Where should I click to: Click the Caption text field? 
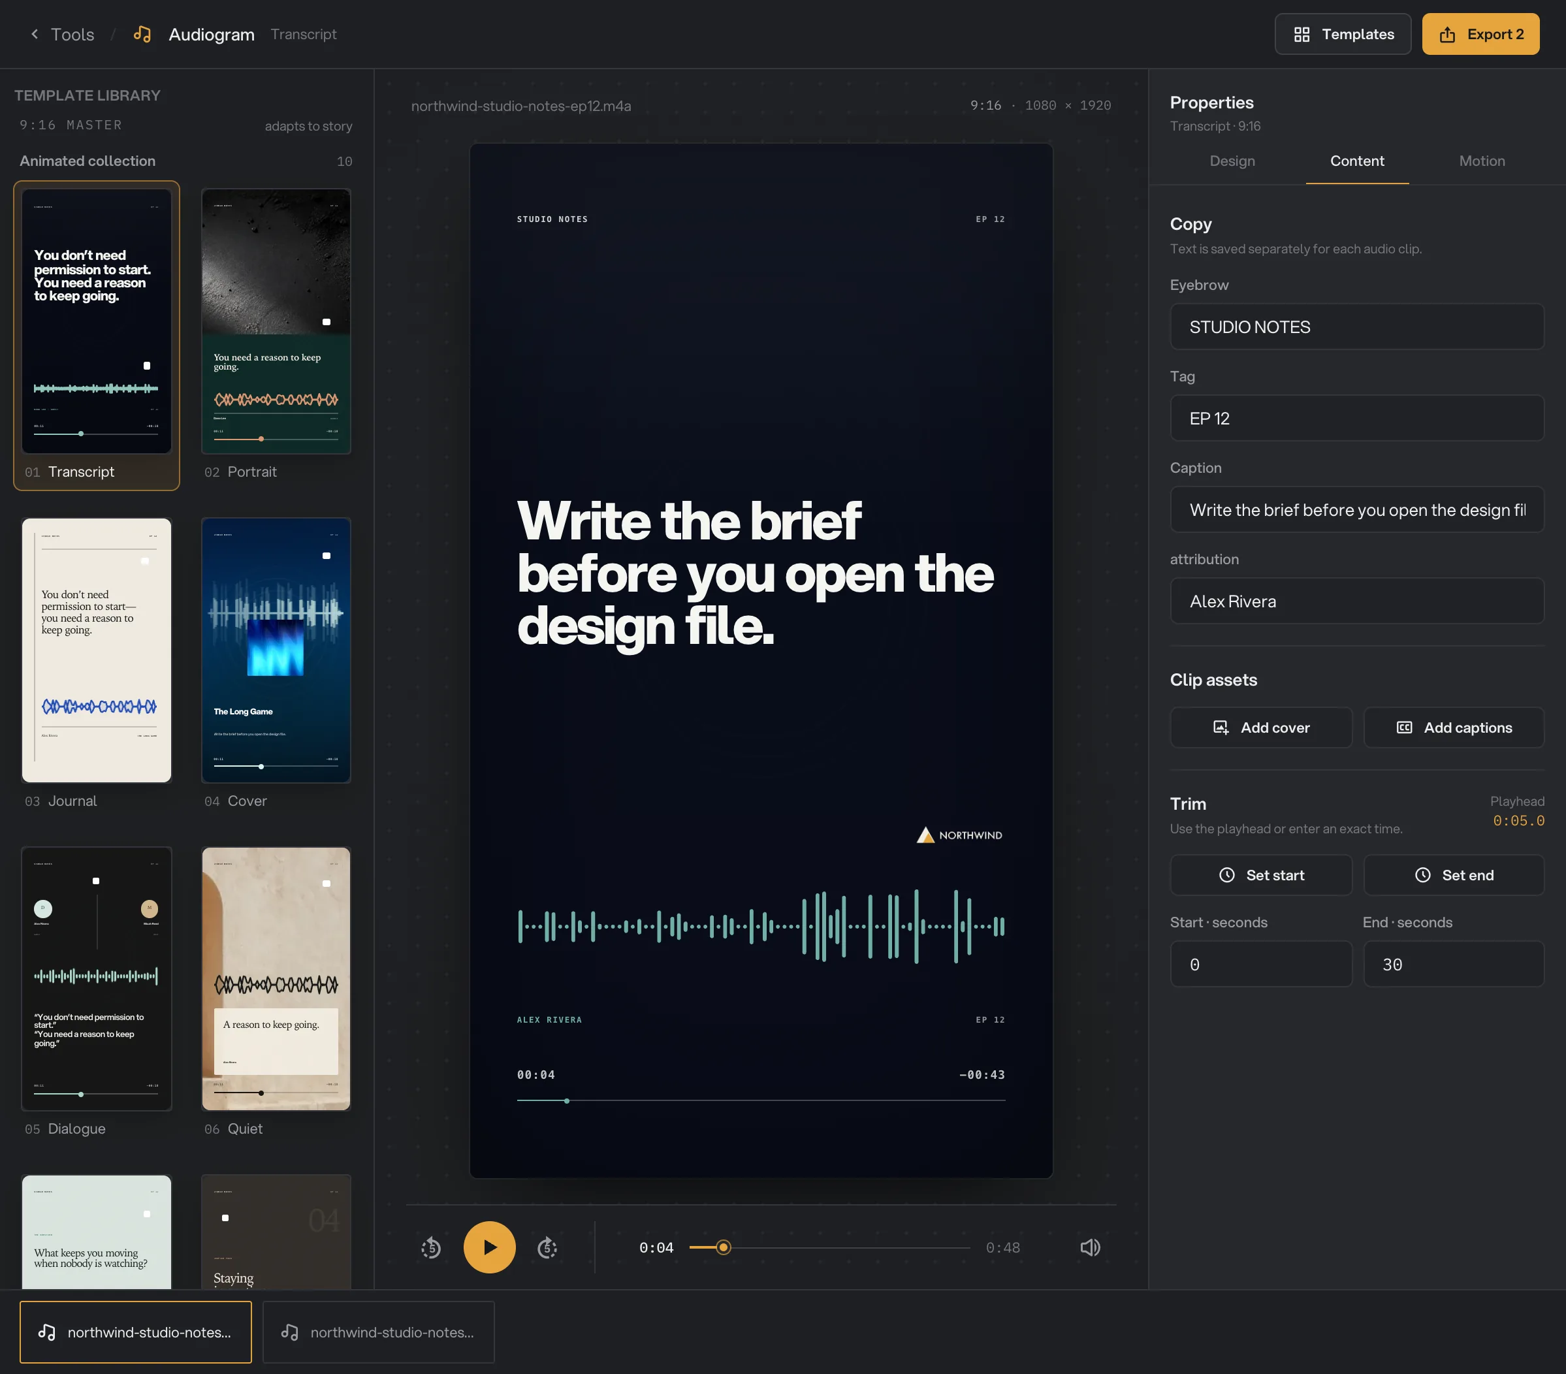(1357, 509)
